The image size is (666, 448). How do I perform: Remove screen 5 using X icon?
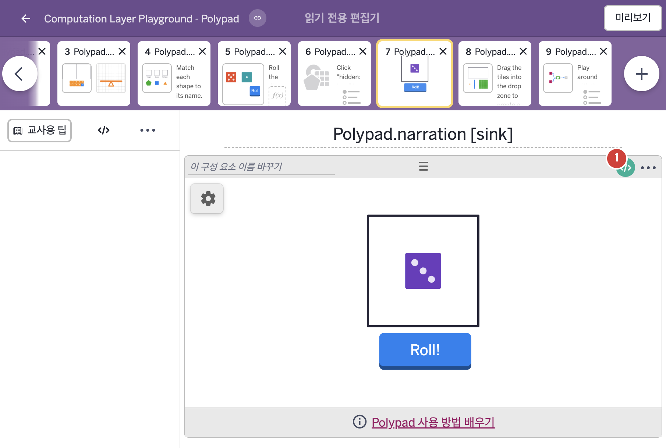283,51
